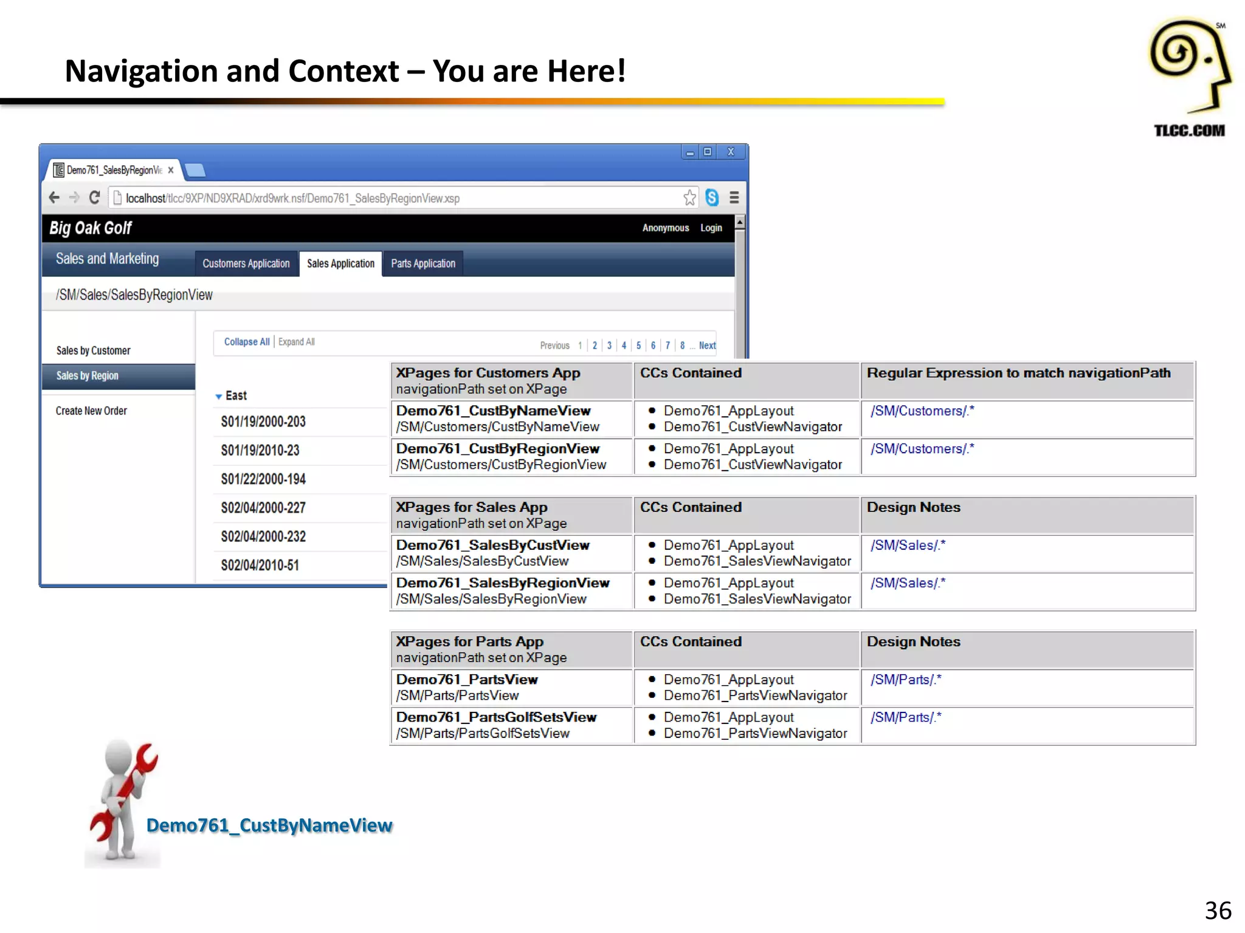Select the Demo761_SalesByRegionView browser tab
1245x933 pixels.
coord(114,170)
